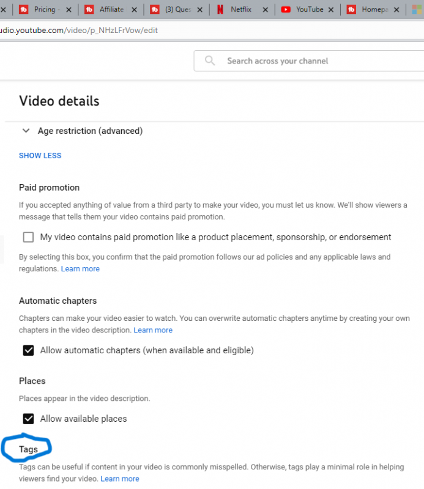Open Learn more link under Paid promotion
424x489 pixels.
(x=80, y=269)
